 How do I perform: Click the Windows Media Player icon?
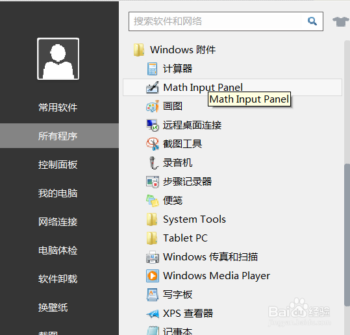153,276
